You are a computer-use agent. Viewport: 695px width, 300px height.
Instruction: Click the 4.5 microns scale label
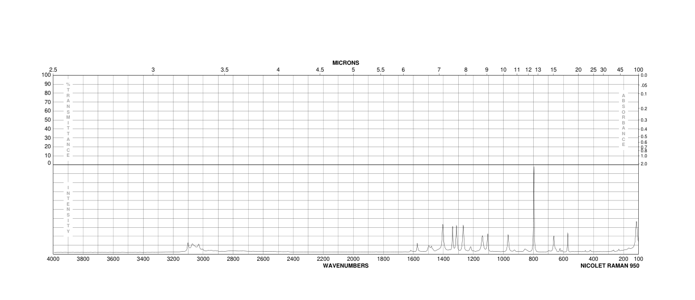point(320,70)
